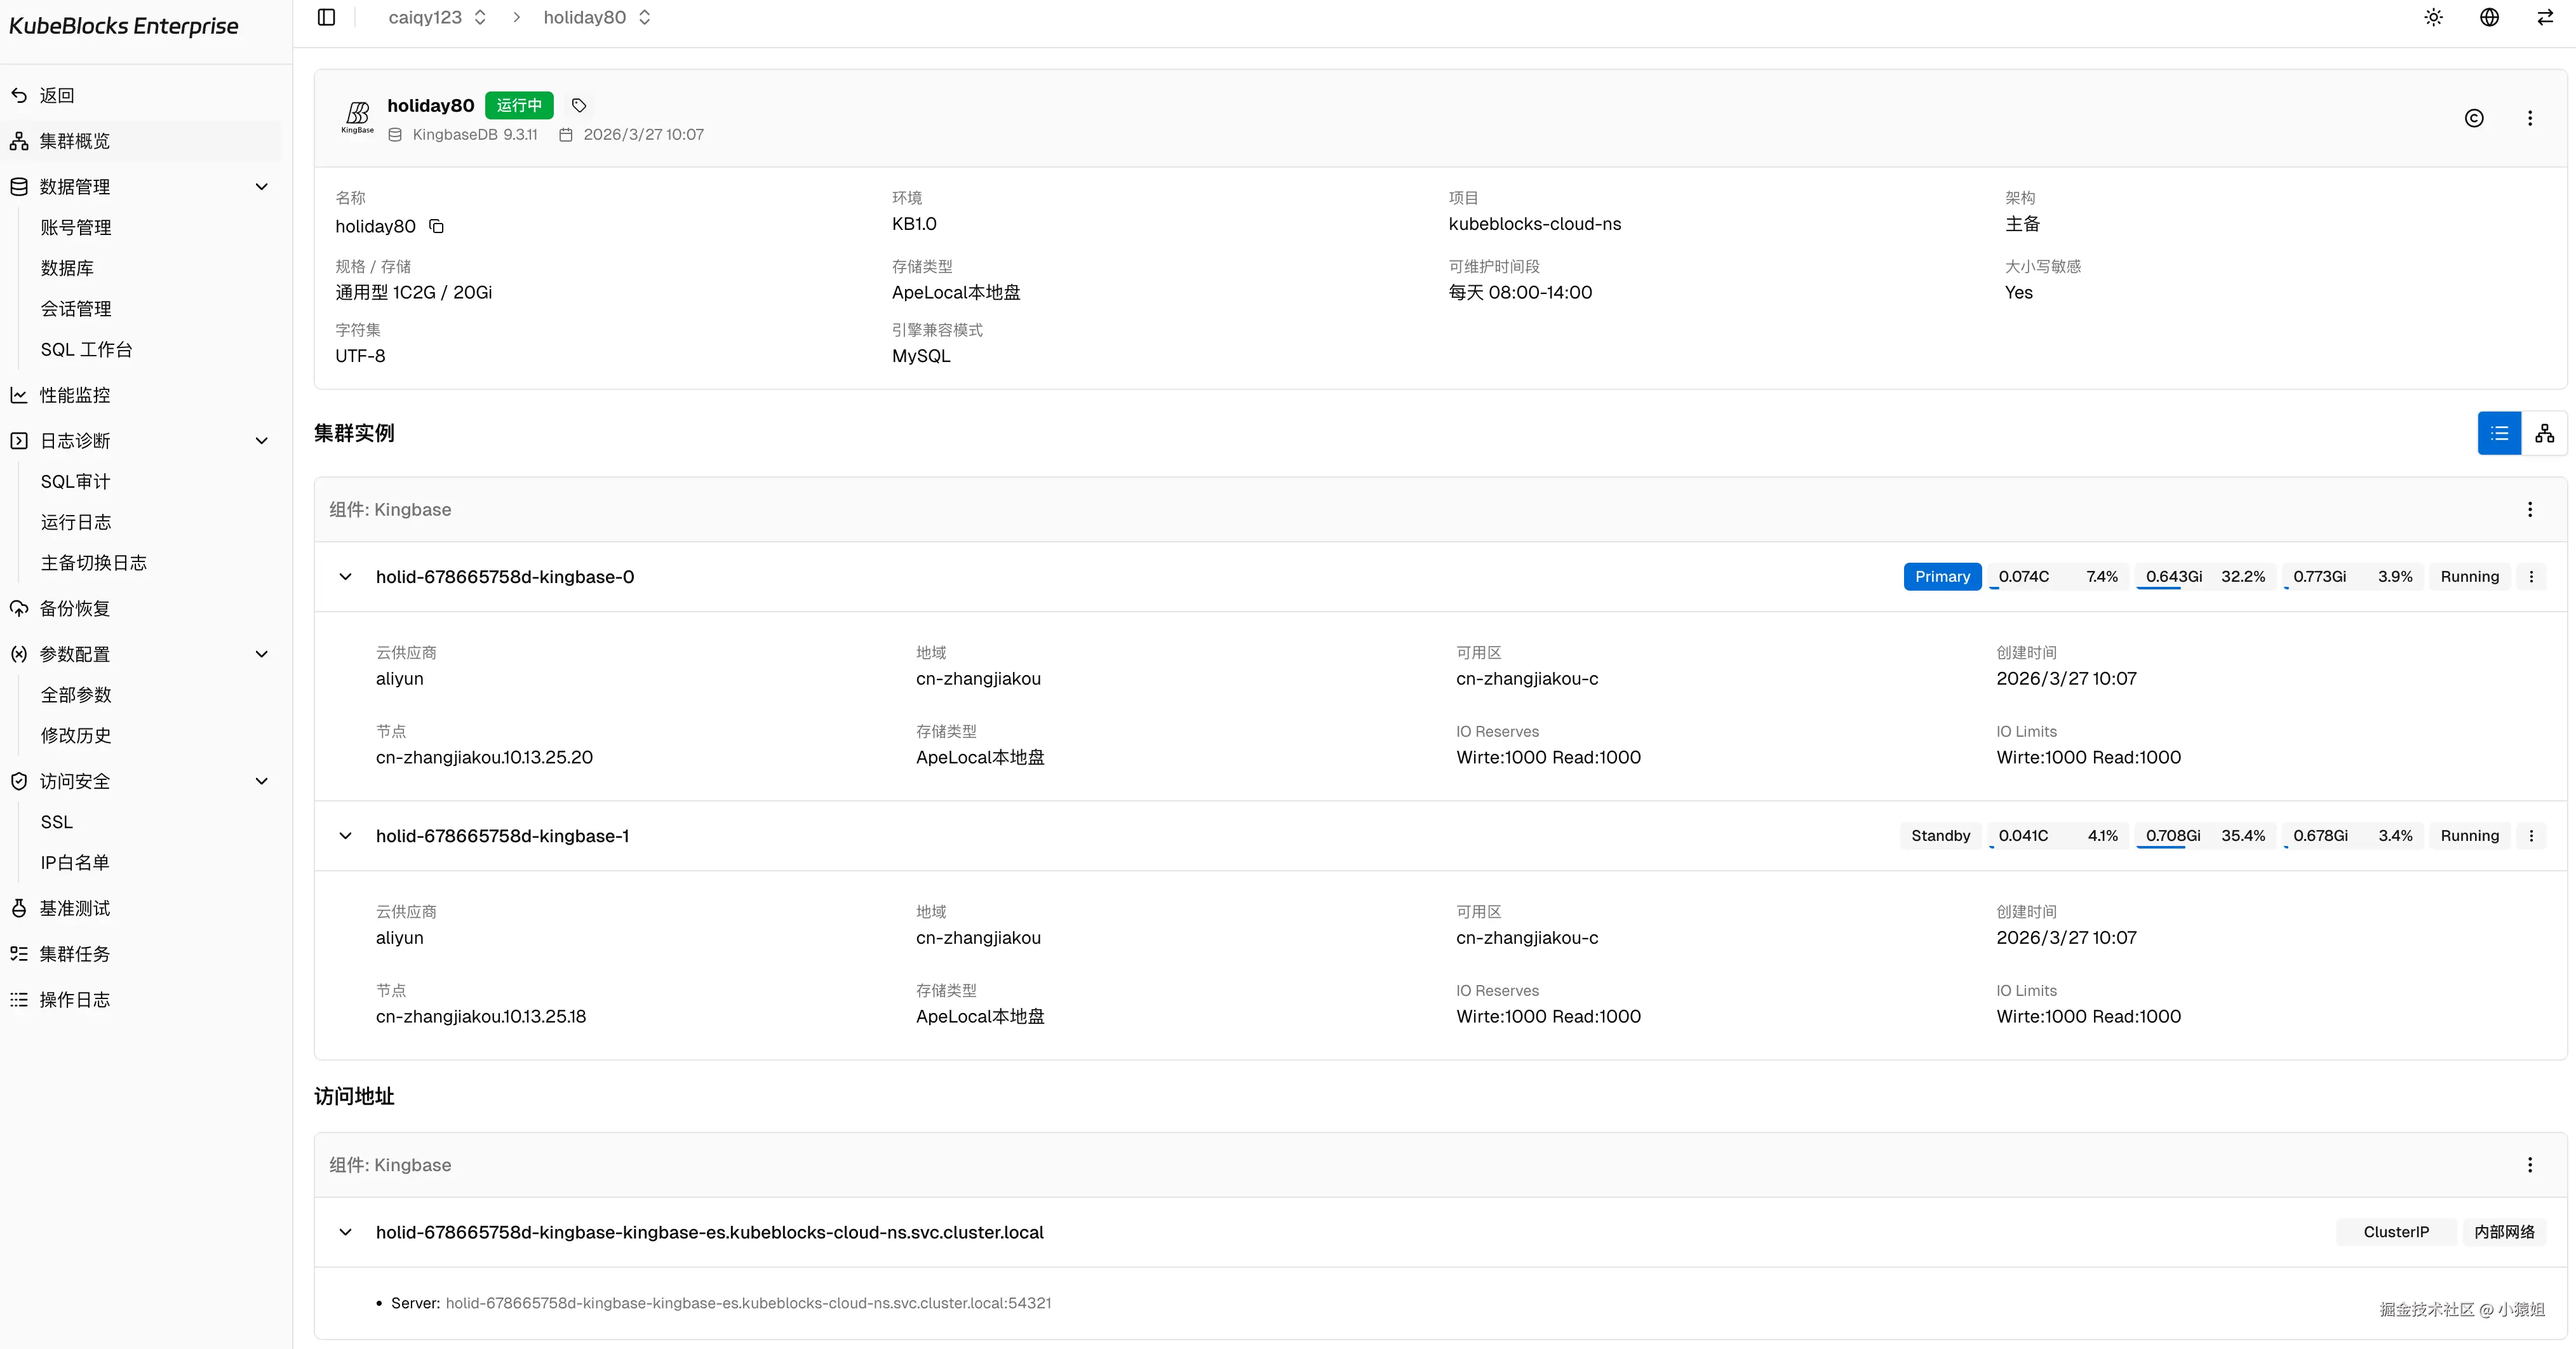The image size is (2576, 1349).
Task: Switch instances to list view
Action: coord(2499,433)
